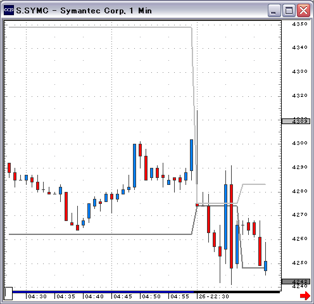Image resolution: width=314 pixels, height=304 pixels.
Task: Click the 4290 price label
Action: (299, 167)
